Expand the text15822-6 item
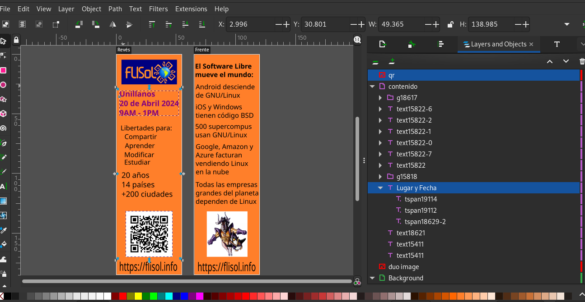 (x=380, y=109)
